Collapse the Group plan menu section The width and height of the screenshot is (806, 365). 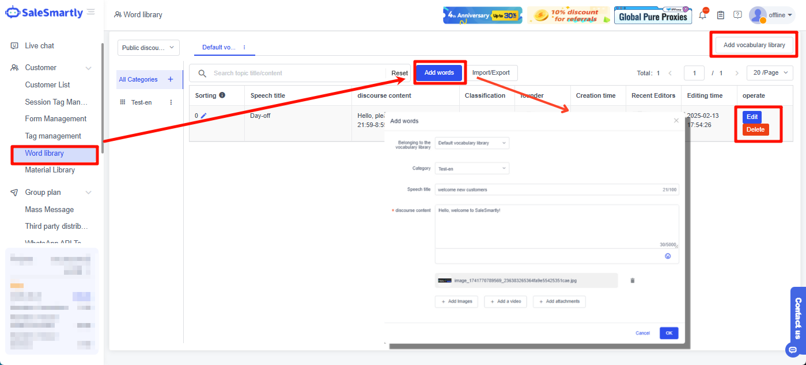[x=89, y=193]
